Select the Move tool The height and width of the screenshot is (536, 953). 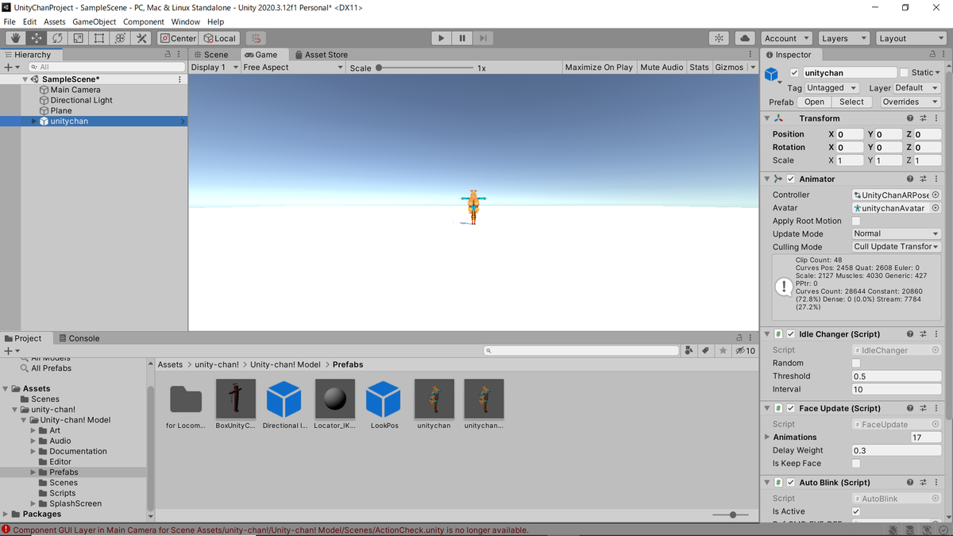point(37,38)
